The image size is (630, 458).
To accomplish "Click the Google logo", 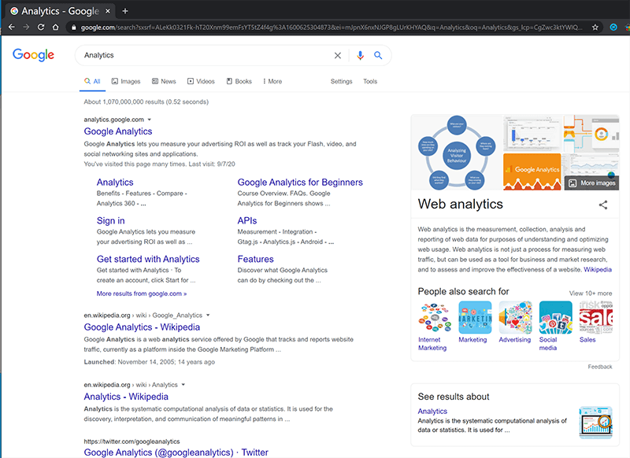I will click(33, 55).
